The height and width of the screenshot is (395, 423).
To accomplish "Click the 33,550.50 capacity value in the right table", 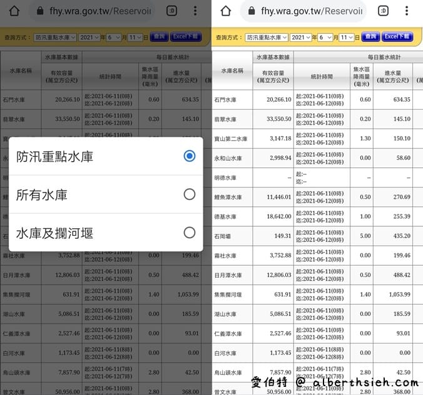I will (x=279, y=119).
